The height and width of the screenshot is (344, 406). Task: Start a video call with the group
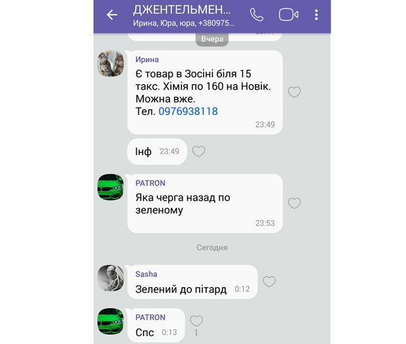coord(288,14)
